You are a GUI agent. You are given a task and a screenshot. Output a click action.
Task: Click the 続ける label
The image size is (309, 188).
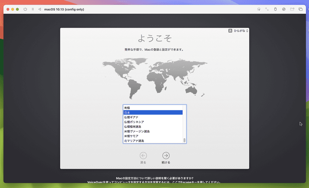tap(166, 163)
